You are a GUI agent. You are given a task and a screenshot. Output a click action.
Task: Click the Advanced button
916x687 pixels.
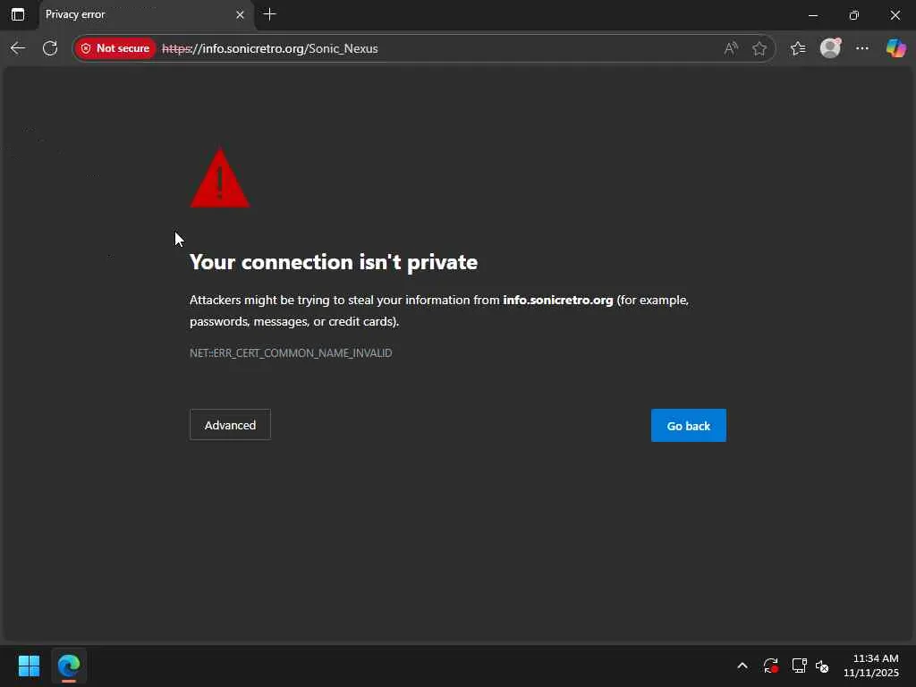click(x=230, y=425)
